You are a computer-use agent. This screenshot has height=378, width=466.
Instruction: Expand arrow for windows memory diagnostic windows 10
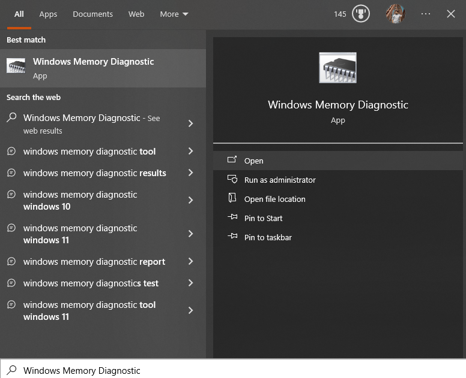(x=191, y=200)
